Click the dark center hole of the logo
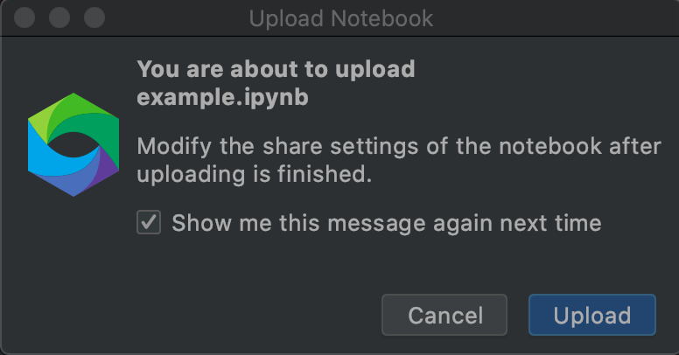 (73, 145)
